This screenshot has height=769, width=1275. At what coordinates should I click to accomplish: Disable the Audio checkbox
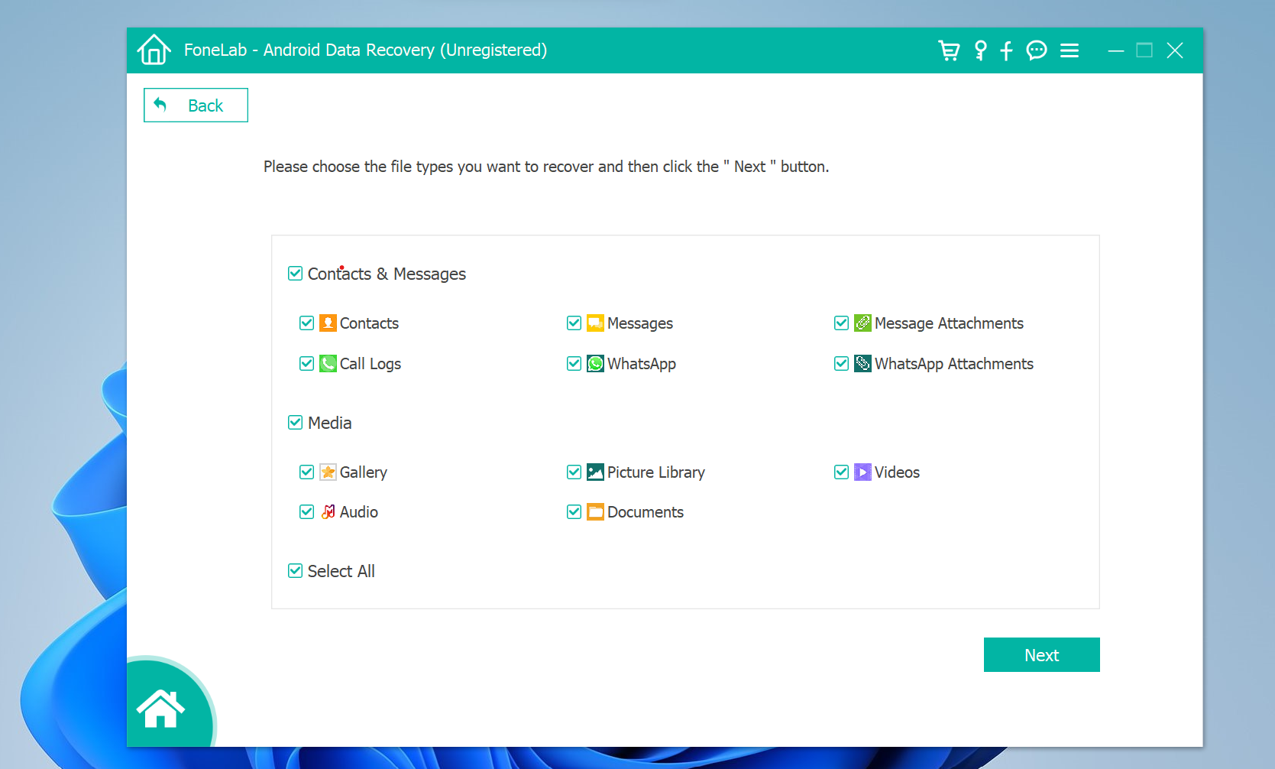pyautogui.click(x=306, y=511)
